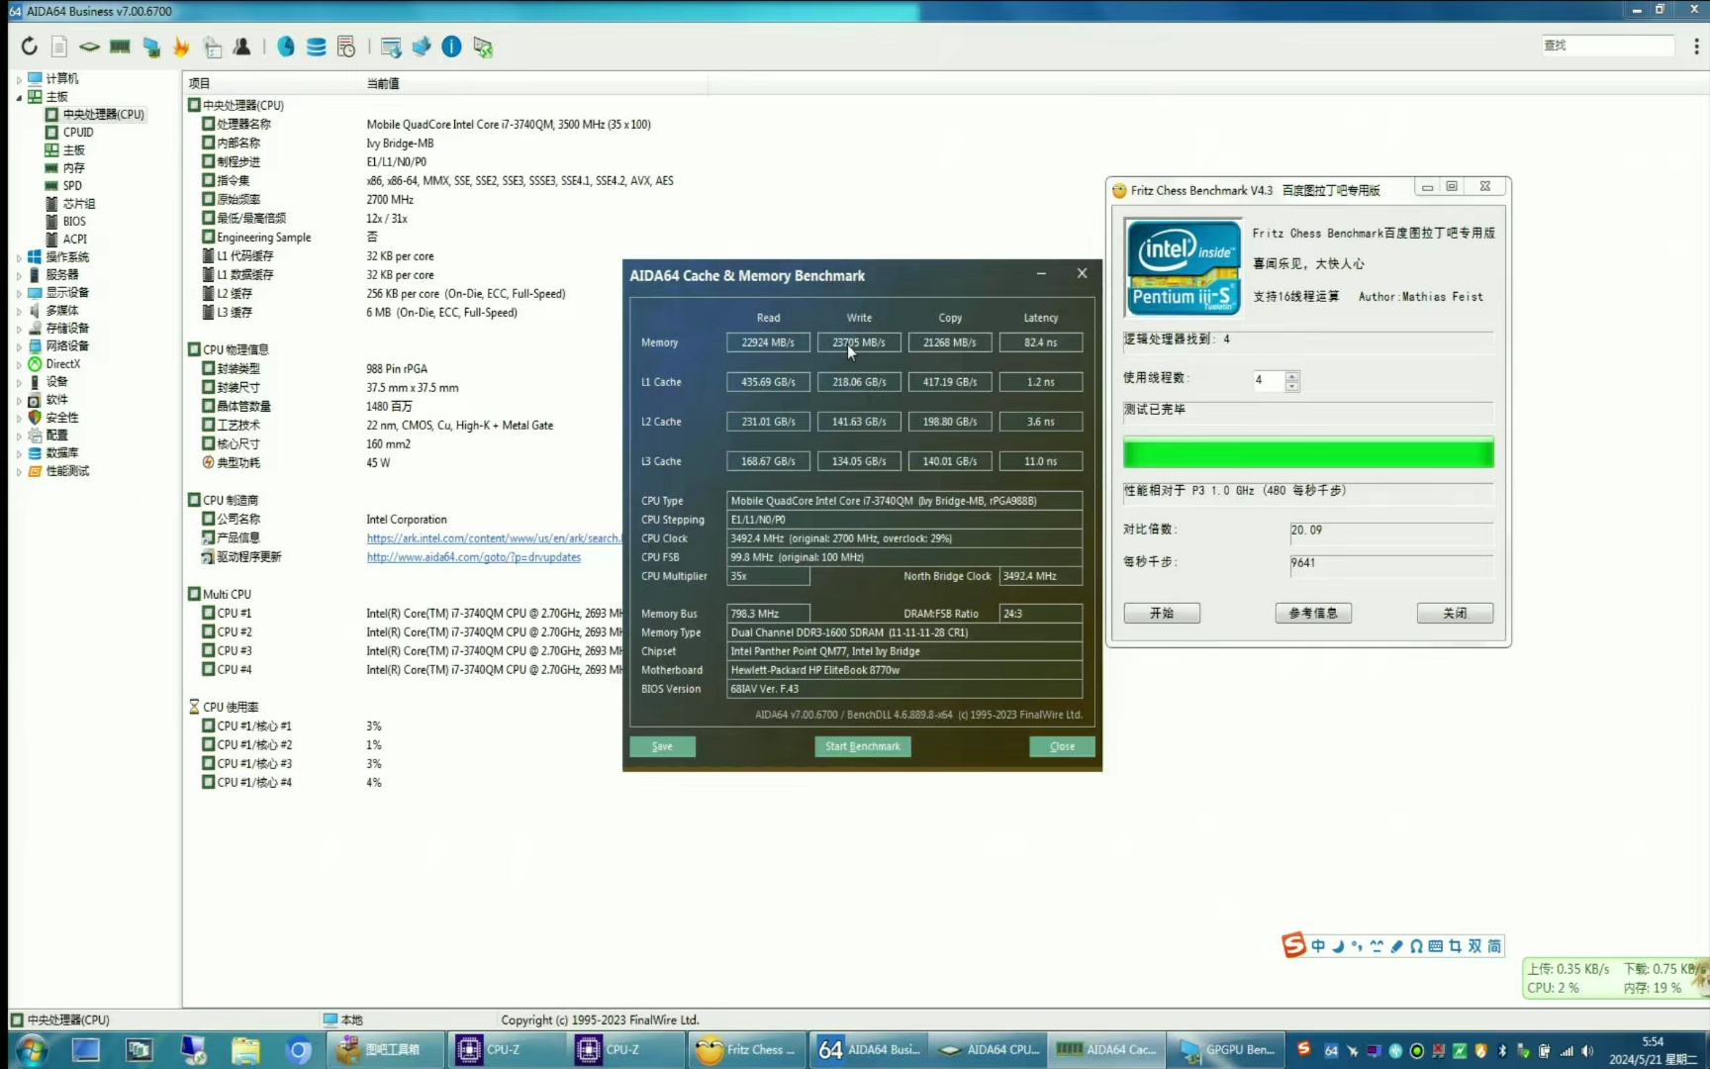Viewport: 1710px width, 1069px height.
Task: Click the green progress bar in Fritz
Action: (x=1308, y=453)
